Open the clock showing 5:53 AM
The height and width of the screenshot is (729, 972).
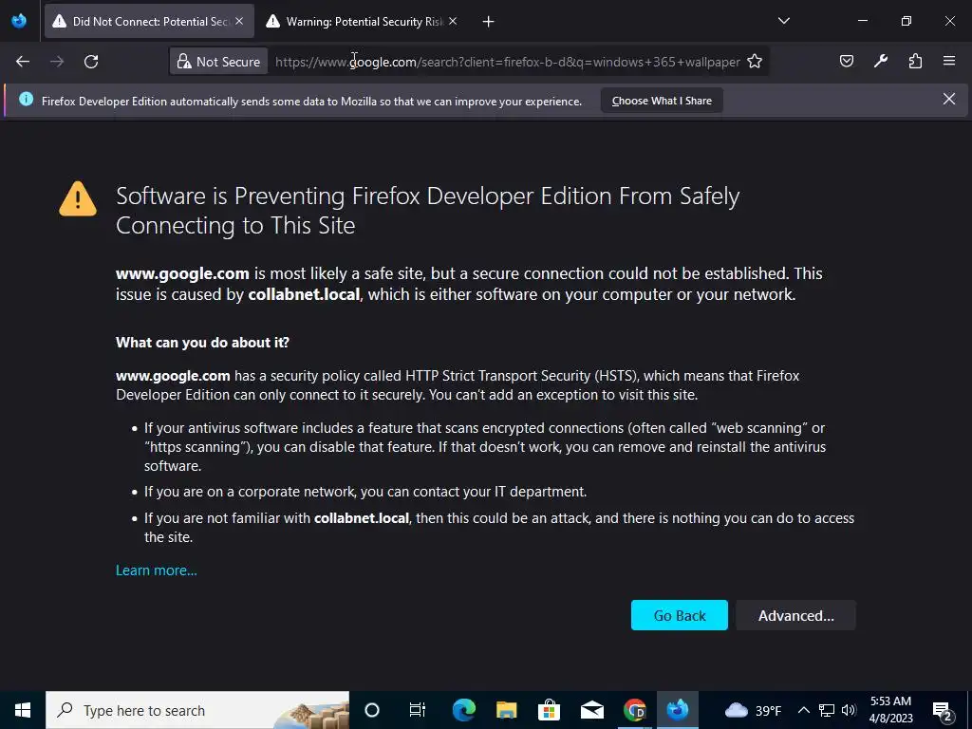tap(890, 710)
